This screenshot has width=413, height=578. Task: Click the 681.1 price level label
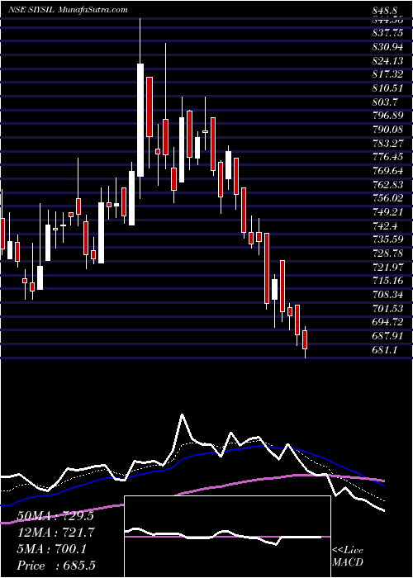click(x=385, y=350)
